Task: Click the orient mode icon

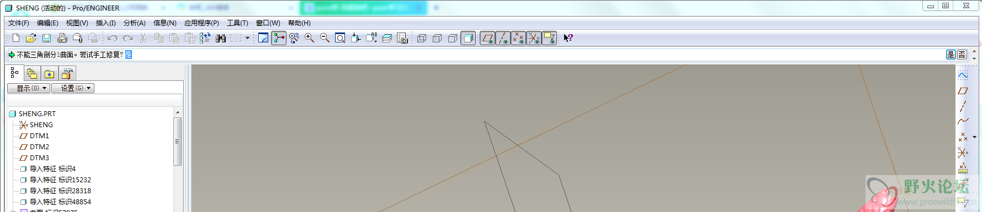Action: click(294, 38)
